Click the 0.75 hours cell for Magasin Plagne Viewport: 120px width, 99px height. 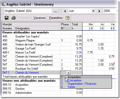coord(88,40)
